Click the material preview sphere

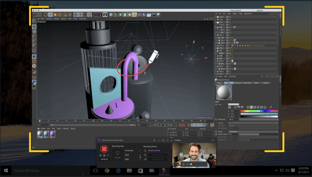coord(224,92)
